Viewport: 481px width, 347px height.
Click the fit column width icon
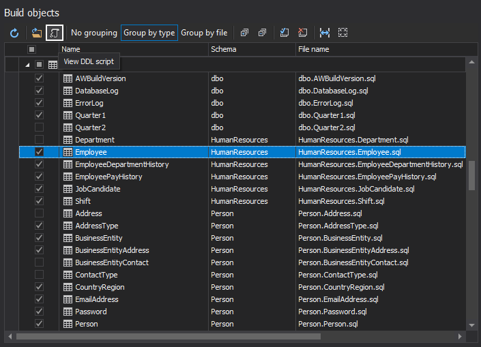[325, 33]
